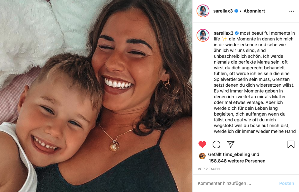The width and height of the screenshot is (299, 192).
Task: Open comments via the speech bubble icon
Action: click(x=216, y=144)
